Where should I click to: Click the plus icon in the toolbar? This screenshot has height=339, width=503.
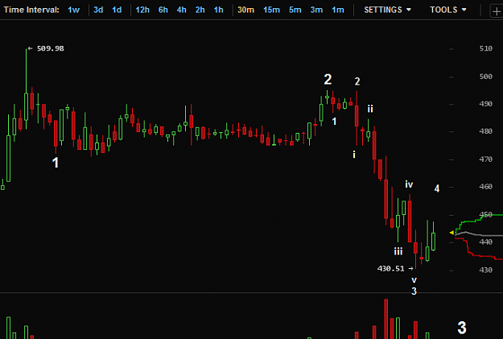pyautogui.click(x=497, y=12)
